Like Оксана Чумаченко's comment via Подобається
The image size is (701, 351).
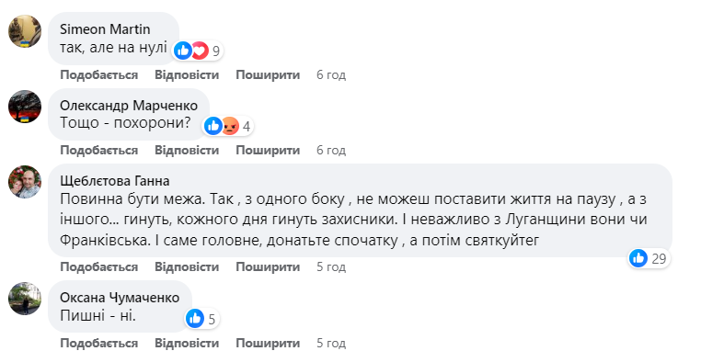pyautogui.click(x=98, y=343)
